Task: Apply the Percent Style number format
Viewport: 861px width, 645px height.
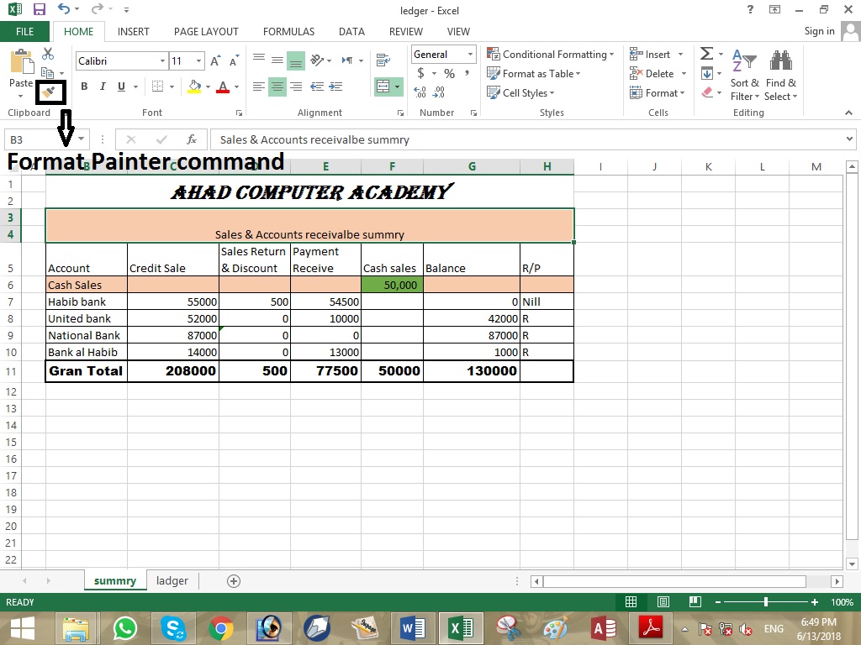Action: click(x=448, y=73)
